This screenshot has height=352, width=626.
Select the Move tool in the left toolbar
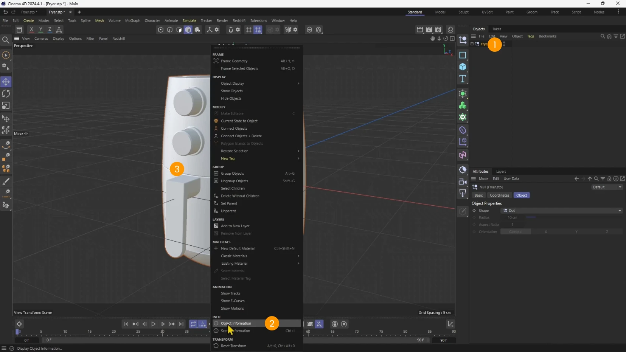6,82
